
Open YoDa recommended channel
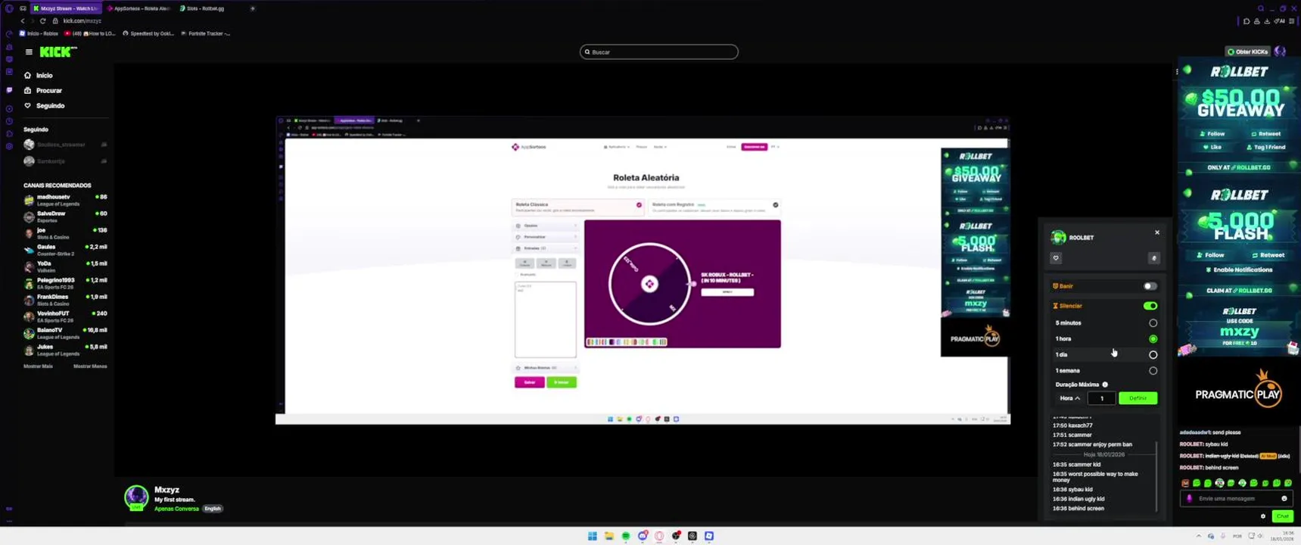point(65,266)
